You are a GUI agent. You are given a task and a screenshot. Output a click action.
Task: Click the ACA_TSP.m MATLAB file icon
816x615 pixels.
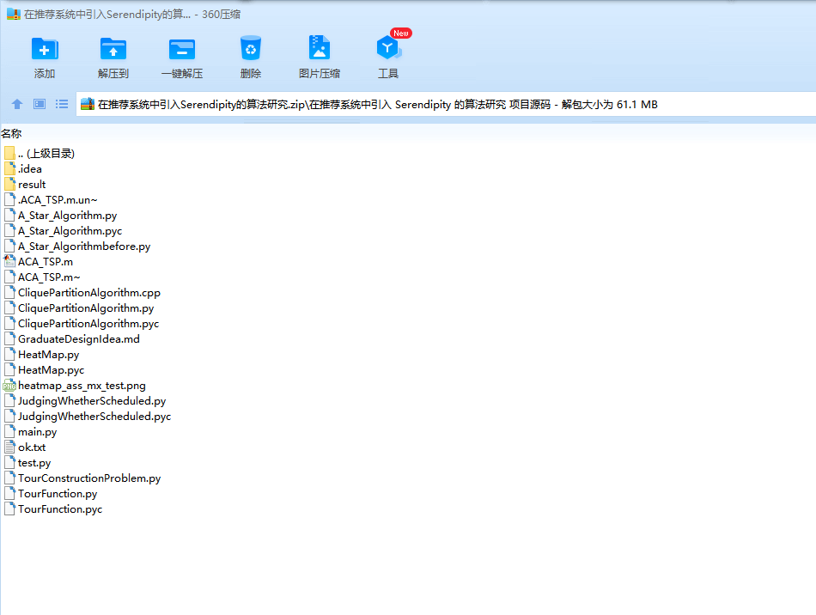tap(9, 261)
